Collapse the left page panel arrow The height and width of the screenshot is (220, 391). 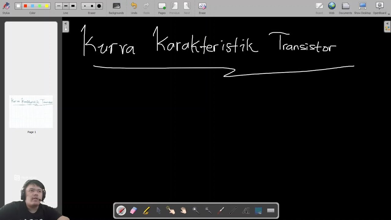click(65, 24)
